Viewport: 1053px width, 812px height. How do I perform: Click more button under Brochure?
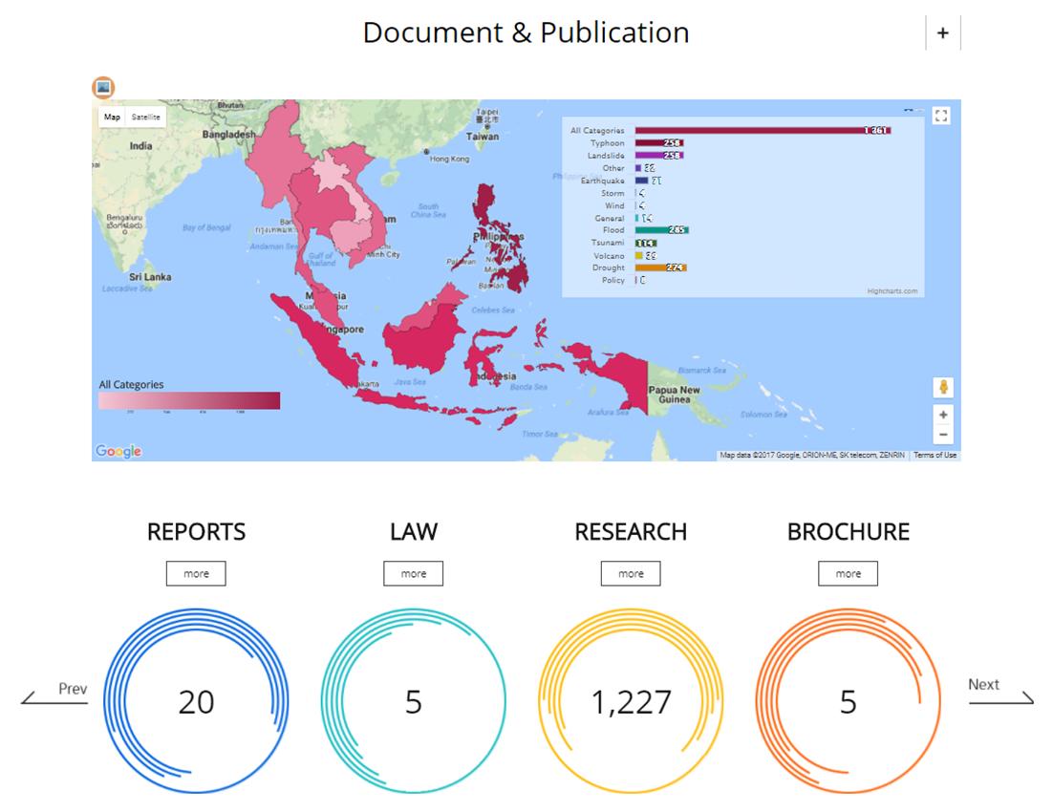point(848,574)
